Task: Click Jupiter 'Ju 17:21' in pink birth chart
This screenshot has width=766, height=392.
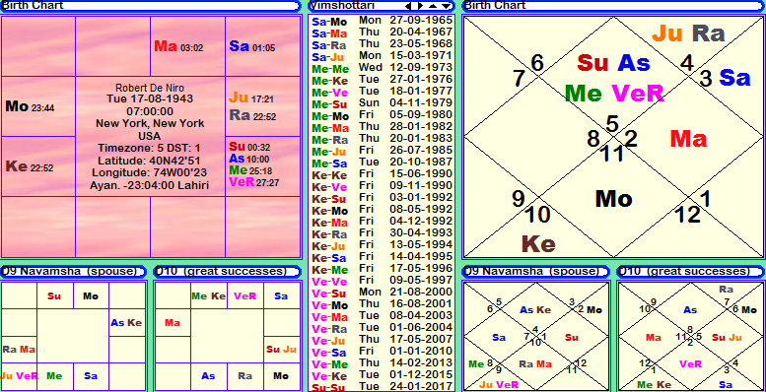Action: click(251, 98)
